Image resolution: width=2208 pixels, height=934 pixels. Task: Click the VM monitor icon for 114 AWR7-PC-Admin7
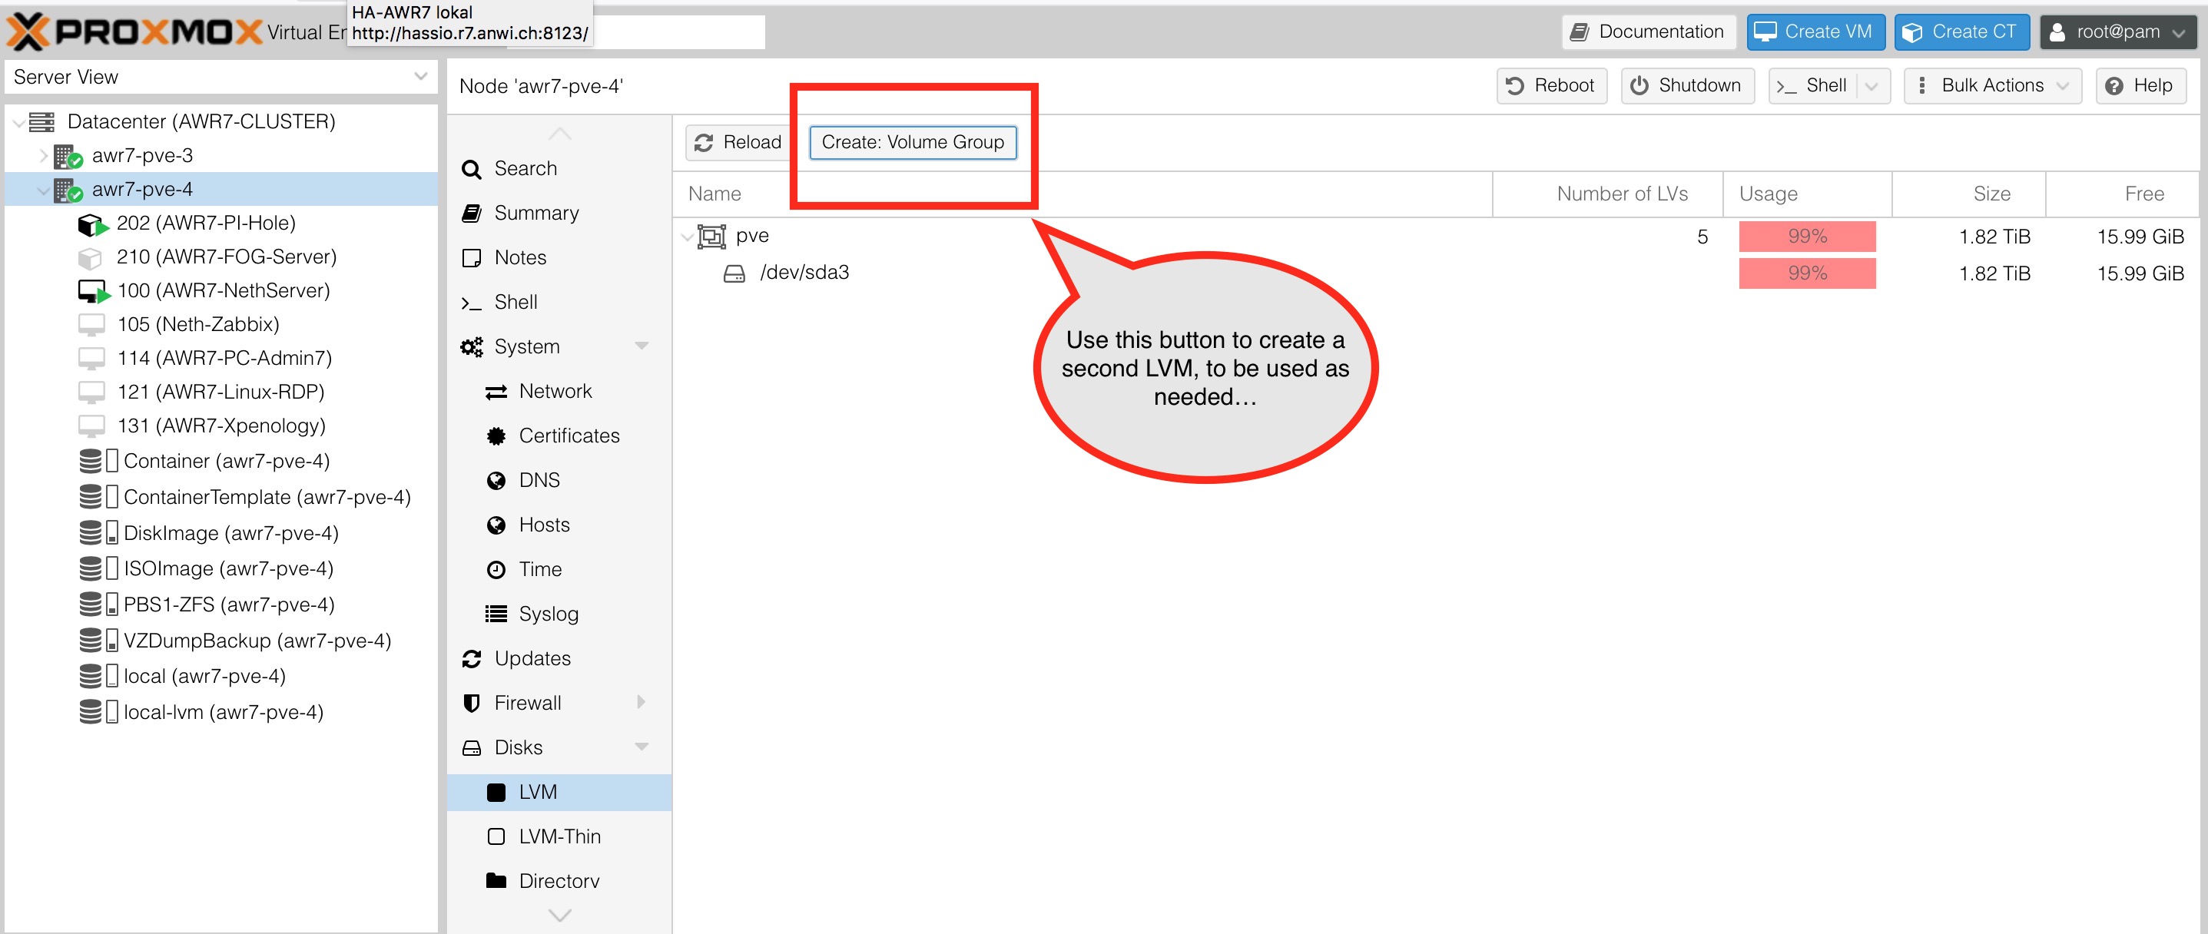(x=91, y=358)
